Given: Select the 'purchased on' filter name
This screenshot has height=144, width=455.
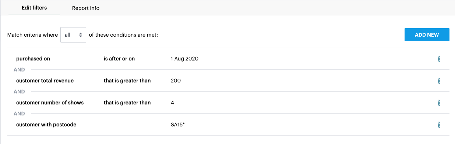Looking at the screenshot, I should [33, 59].
